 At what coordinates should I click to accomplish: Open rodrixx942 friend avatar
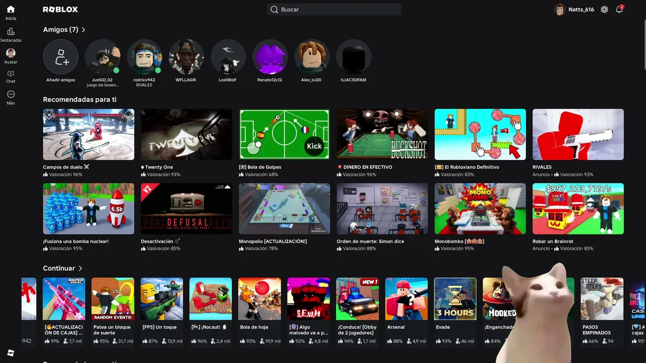144,57
